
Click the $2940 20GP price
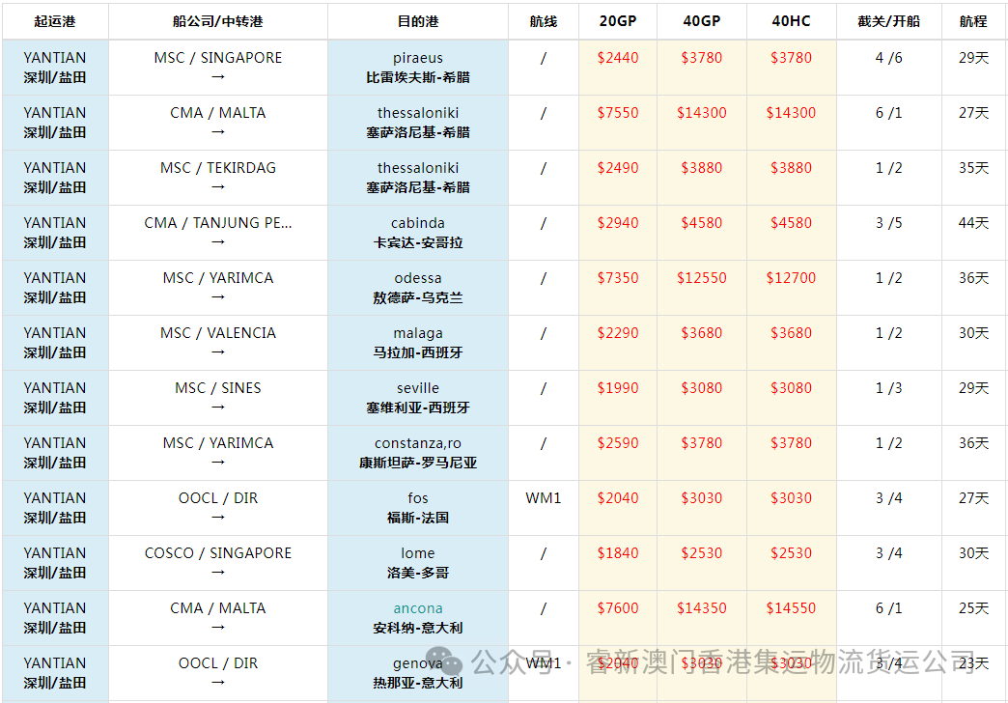(618, 223)
